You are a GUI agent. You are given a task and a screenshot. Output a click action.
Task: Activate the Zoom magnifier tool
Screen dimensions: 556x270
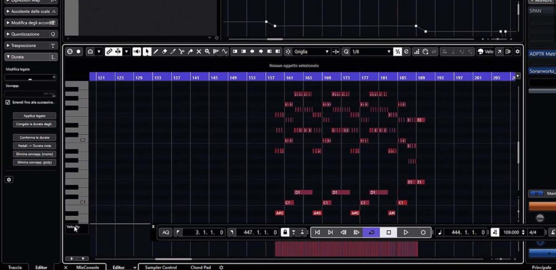pos(207,51)
